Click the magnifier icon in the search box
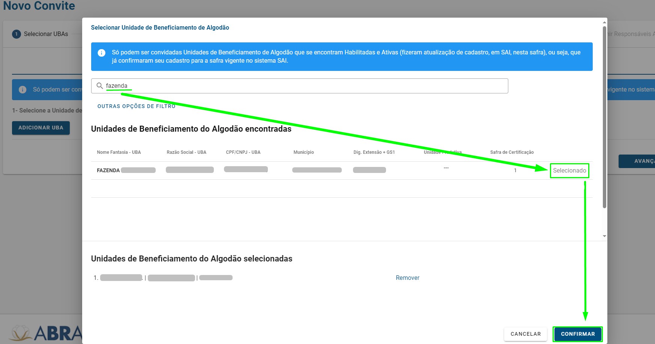 point(100,86)
